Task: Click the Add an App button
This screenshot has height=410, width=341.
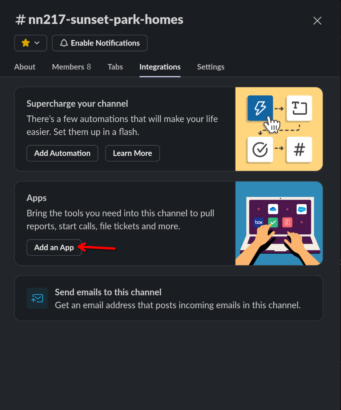Action: [x=54, y=247]
